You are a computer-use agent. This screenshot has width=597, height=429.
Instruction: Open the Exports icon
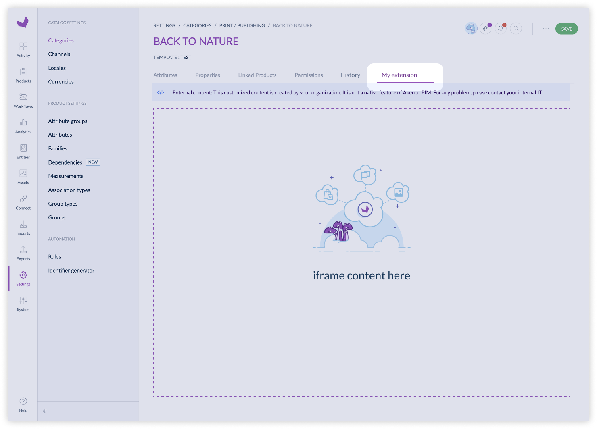click(x=23, y=250)
